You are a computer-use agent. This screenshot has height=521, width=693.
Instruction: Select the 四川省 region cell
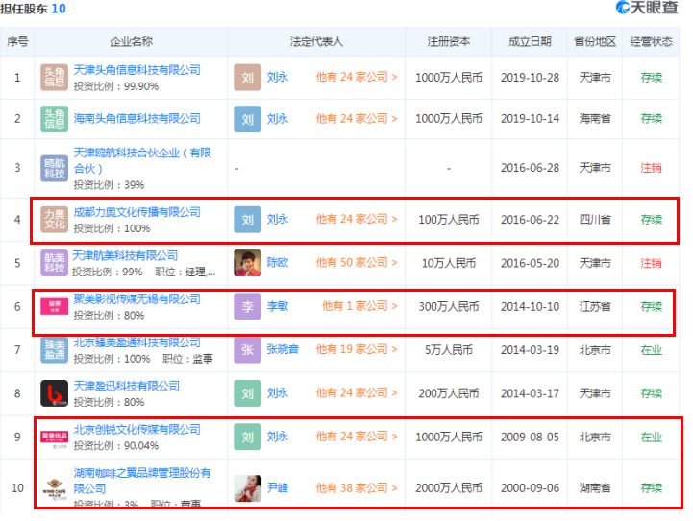click(595, 220)
